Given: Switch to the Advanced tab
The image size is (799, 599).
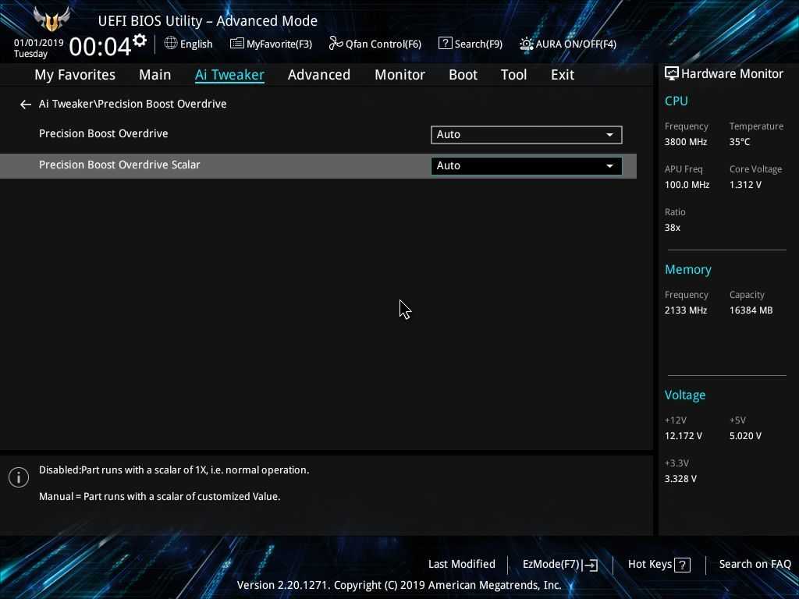Looking at the screenshot, I should [318, 75].
